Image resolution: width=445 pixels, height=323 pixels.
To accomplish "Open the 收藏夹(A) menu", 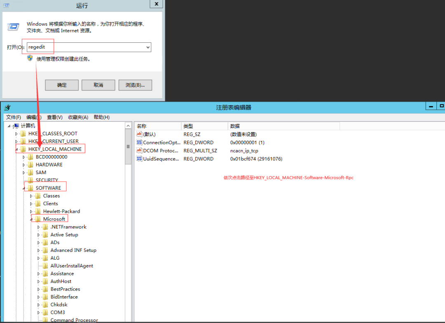I will 78,117.
